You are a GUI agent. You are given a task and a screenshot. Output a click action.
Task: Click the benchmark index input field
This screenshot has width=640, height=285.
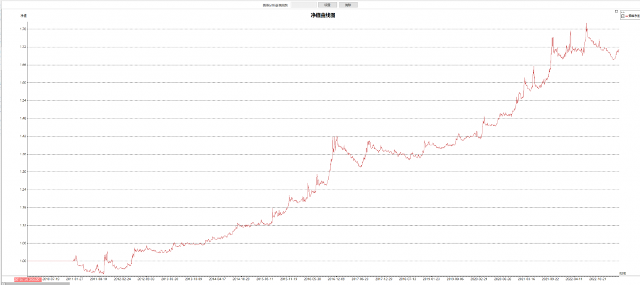(x=303, y=4)
